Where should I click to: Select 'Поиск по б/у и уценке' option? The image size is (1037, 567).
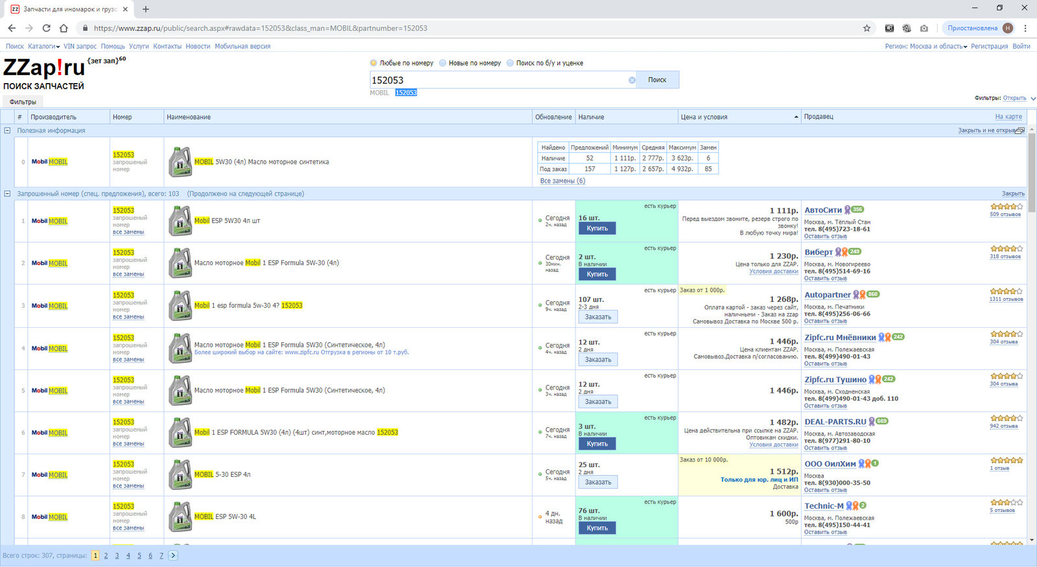click(510, 63)
